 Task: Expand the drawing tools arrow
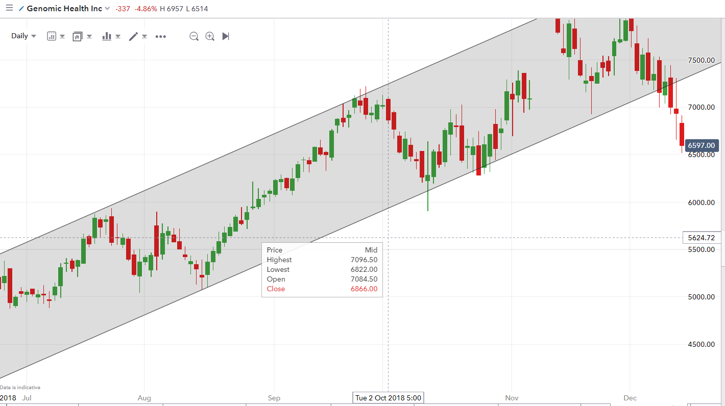(144, 36)
